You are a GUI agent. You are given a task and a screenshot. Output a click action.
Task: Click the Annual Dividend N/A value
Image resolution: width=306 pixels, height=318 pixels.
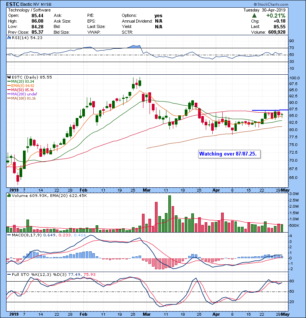pyautogui.click(x=159, y=21)
